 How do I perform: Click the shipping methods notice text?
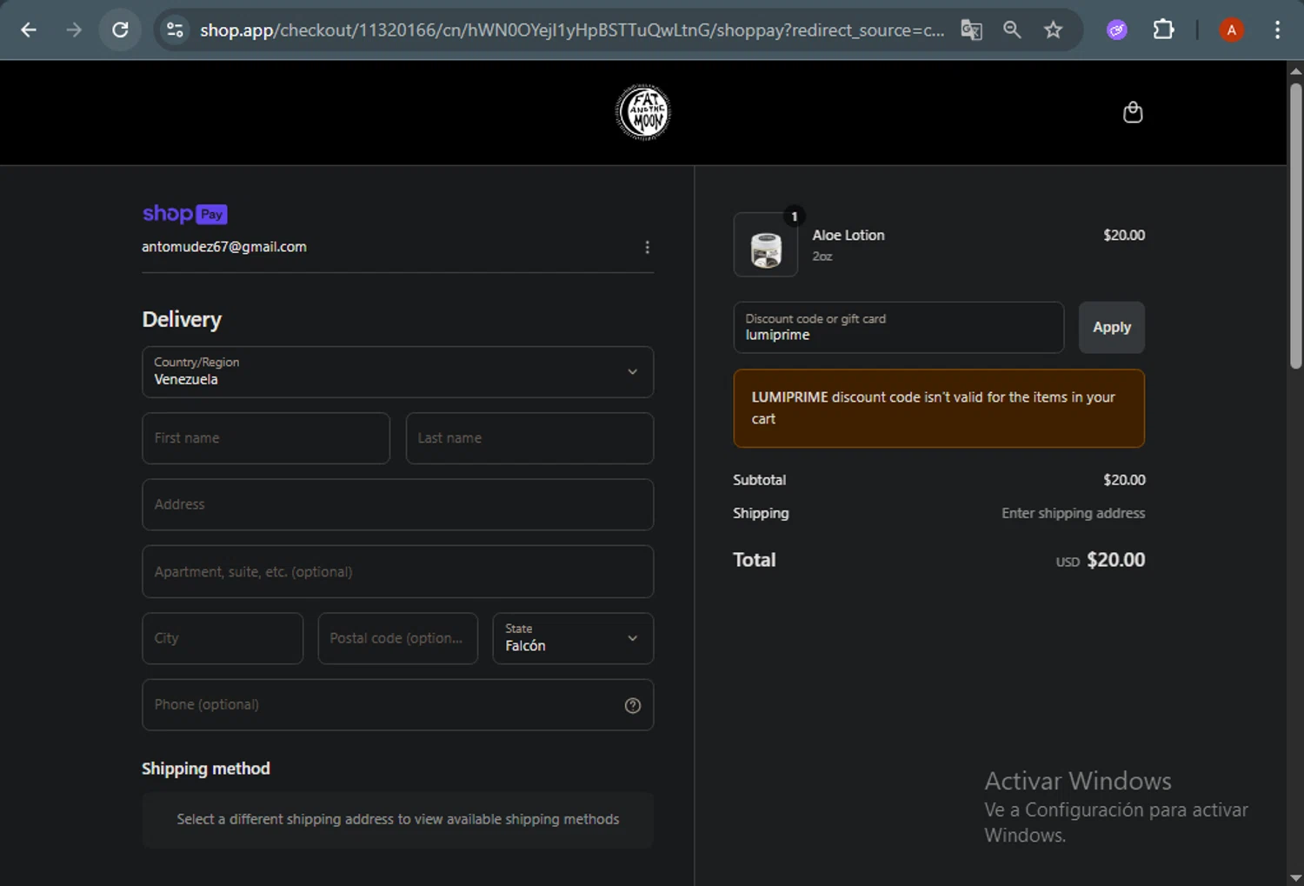(x=398, y=819)
